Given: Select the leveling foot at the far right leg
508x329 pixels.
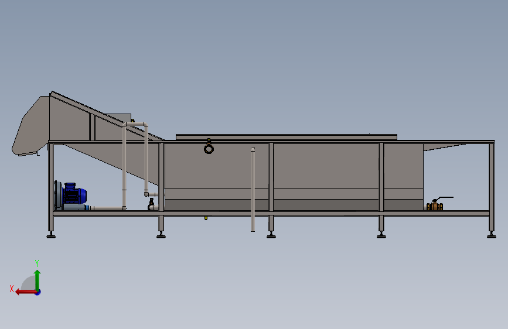Looking at the screenshot, I should 492,235.
